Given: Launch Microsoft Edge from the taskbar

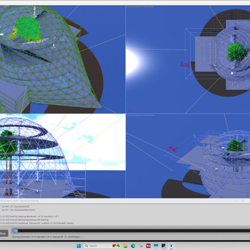Looking at the screenshot, I should [133, 246].
